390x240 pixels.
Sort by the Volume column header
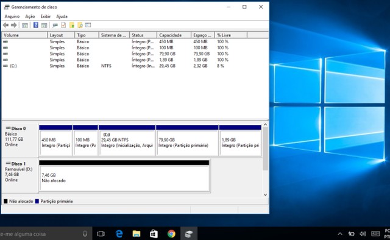click(24, 35)
